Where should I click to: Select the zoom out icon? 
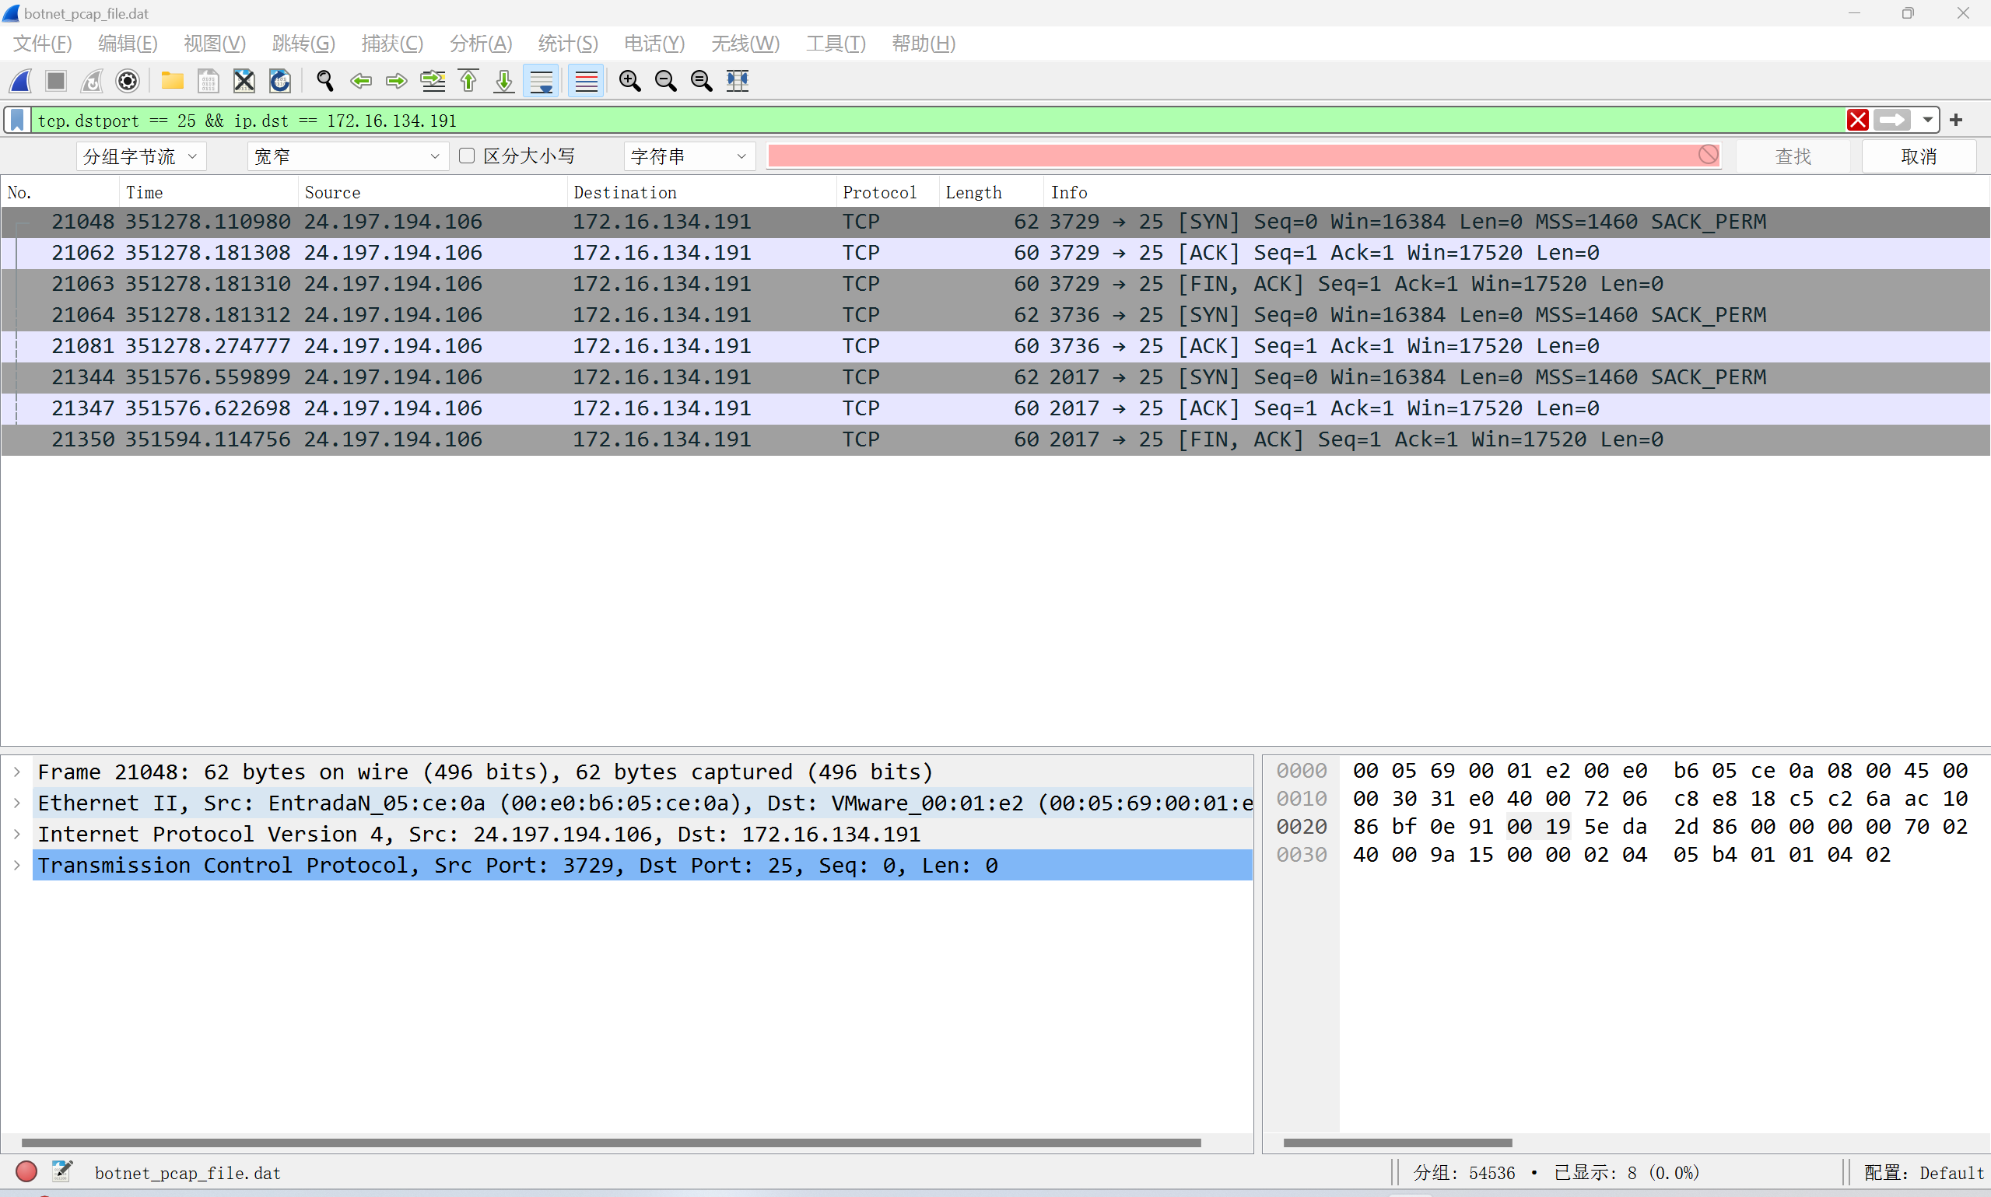click(664, 79)
